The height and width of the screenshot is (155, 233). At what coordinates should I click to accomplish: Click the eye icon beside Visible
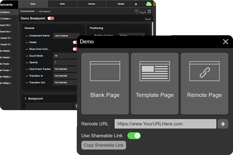tap(27, 43)
